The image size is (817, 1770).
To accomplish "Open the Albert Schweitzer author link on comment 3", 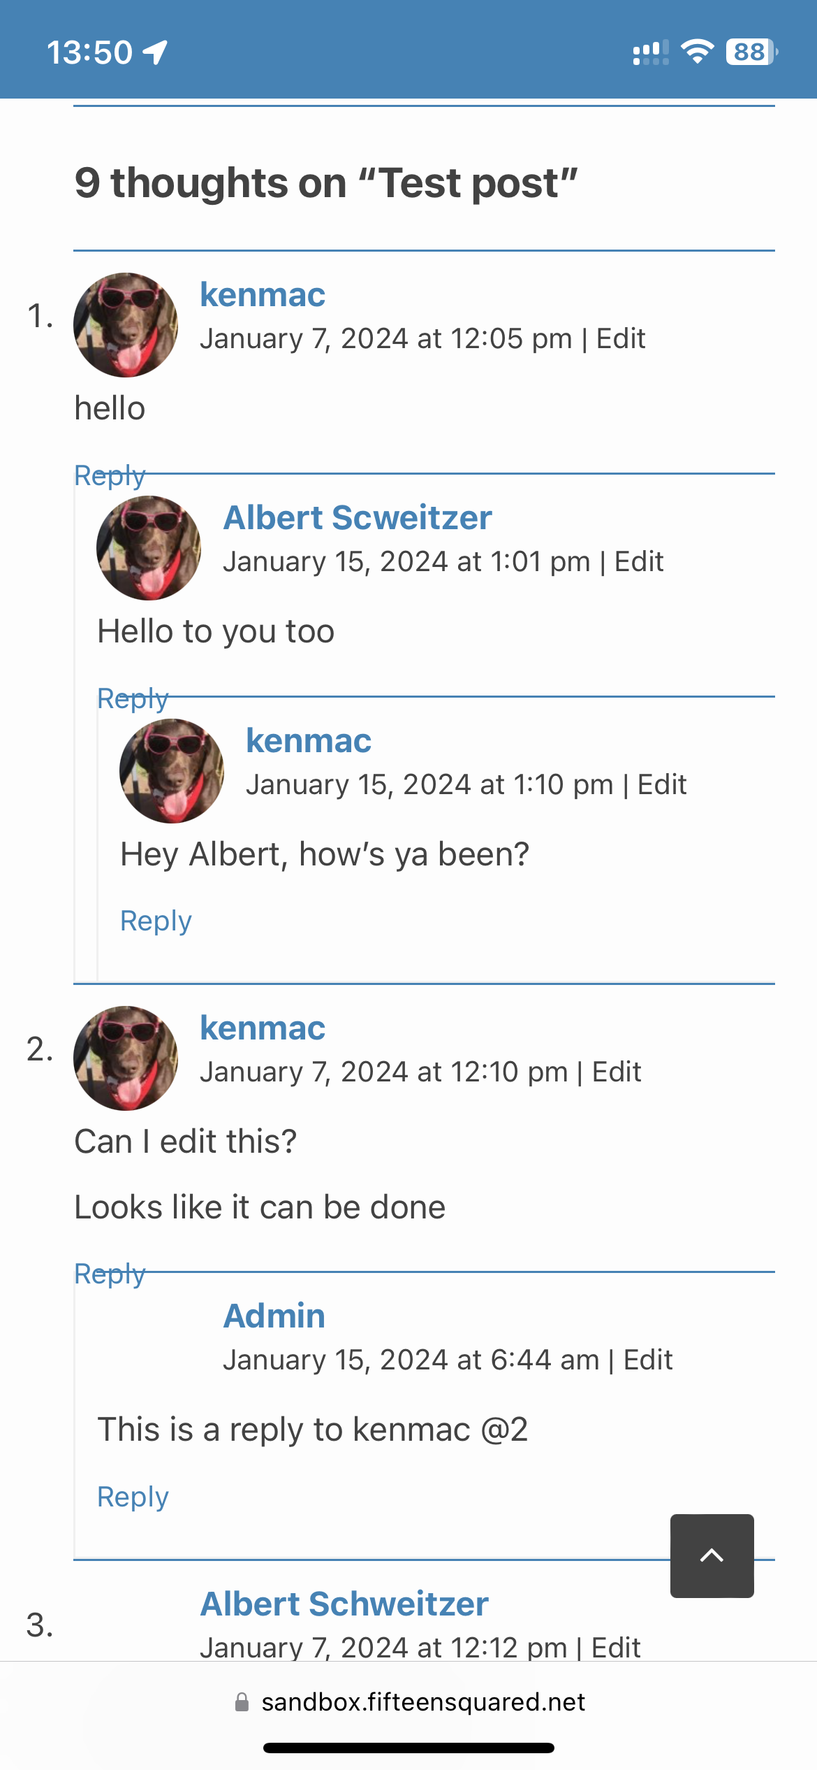I will point(344,1604).
